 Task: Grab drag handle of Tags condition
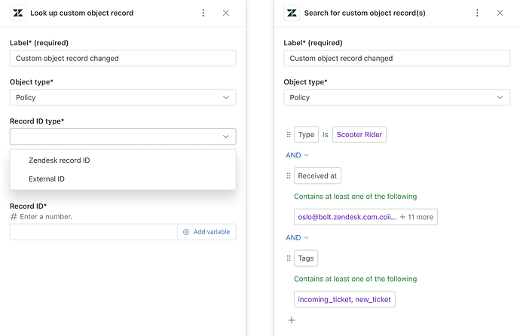coord(289,258)
